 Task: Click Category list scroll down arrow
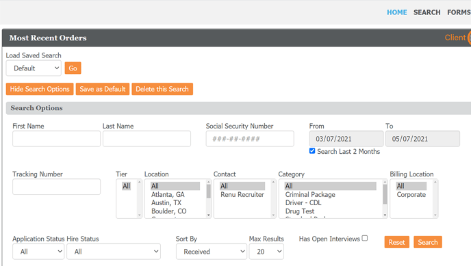pos(385,215)
